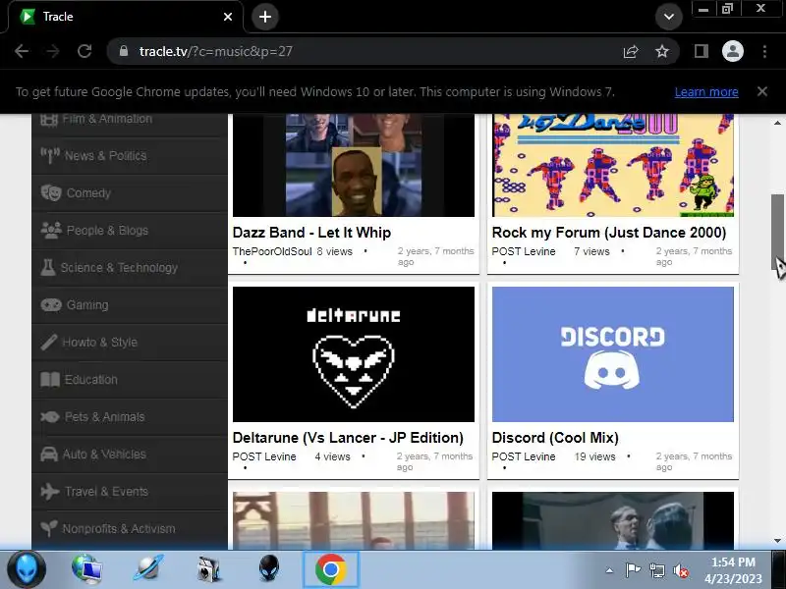Open the Science & Technology category
Image resolution: width=786 pixels, height=589 pixels.
click(x=130, y=267)
